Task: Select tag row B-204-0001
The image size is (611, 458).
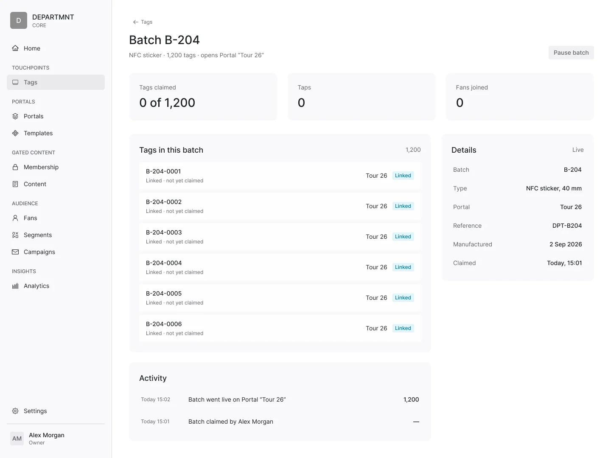Action: (x=280, y=176)
